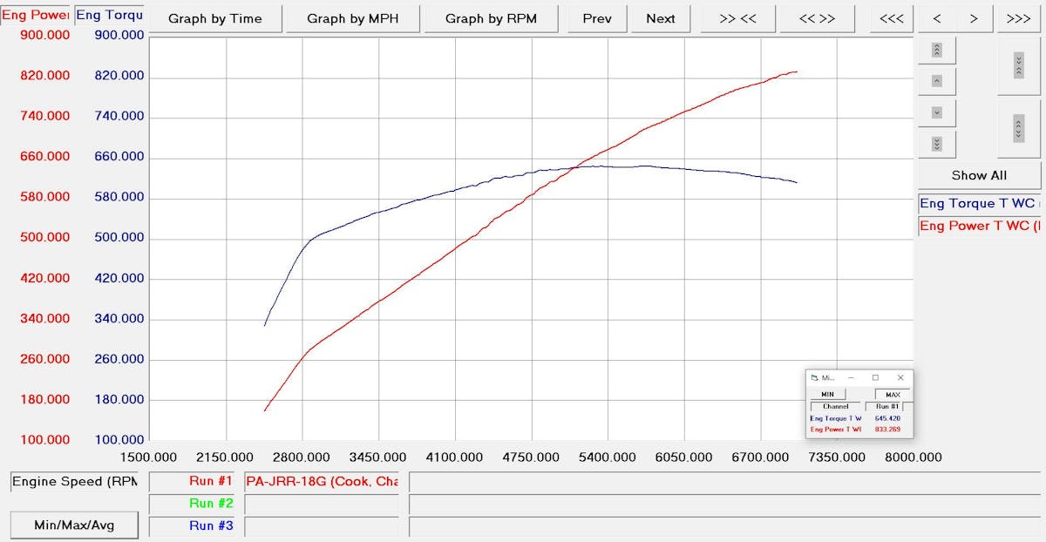Click the horizontal zoom-in >> << button
Screen dimensions: 1046x542
pos(741,19)
